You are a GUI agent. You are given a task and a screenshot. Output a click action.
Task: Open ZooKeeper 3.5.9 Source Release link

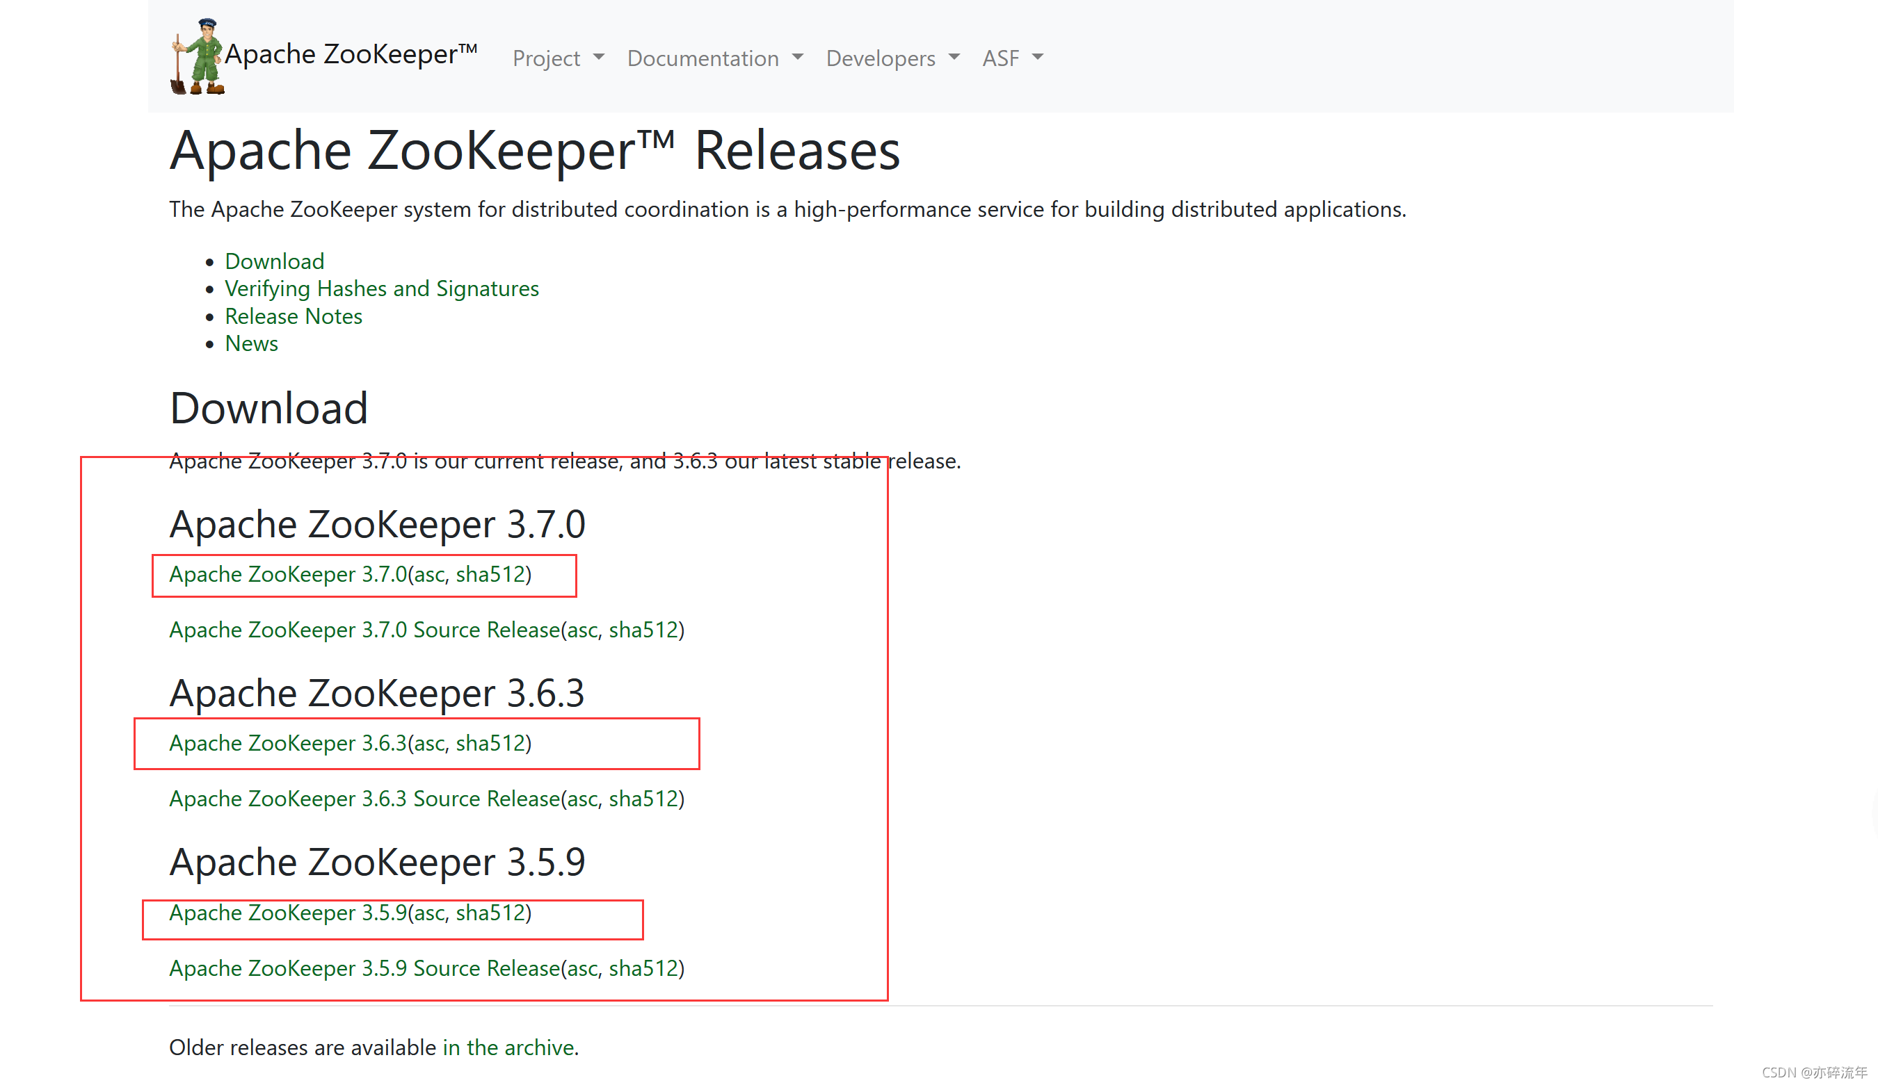(364, 969)
